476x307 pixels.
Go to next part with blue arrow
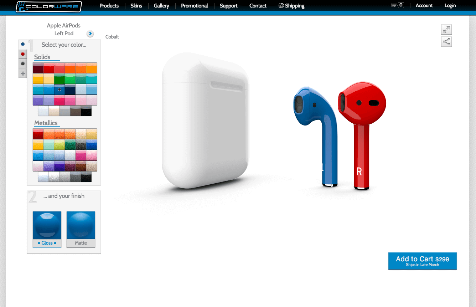point(90,34)
